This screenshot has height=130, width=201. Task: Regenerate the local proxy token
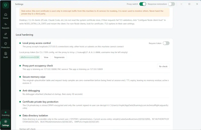[x=59, y=57]
